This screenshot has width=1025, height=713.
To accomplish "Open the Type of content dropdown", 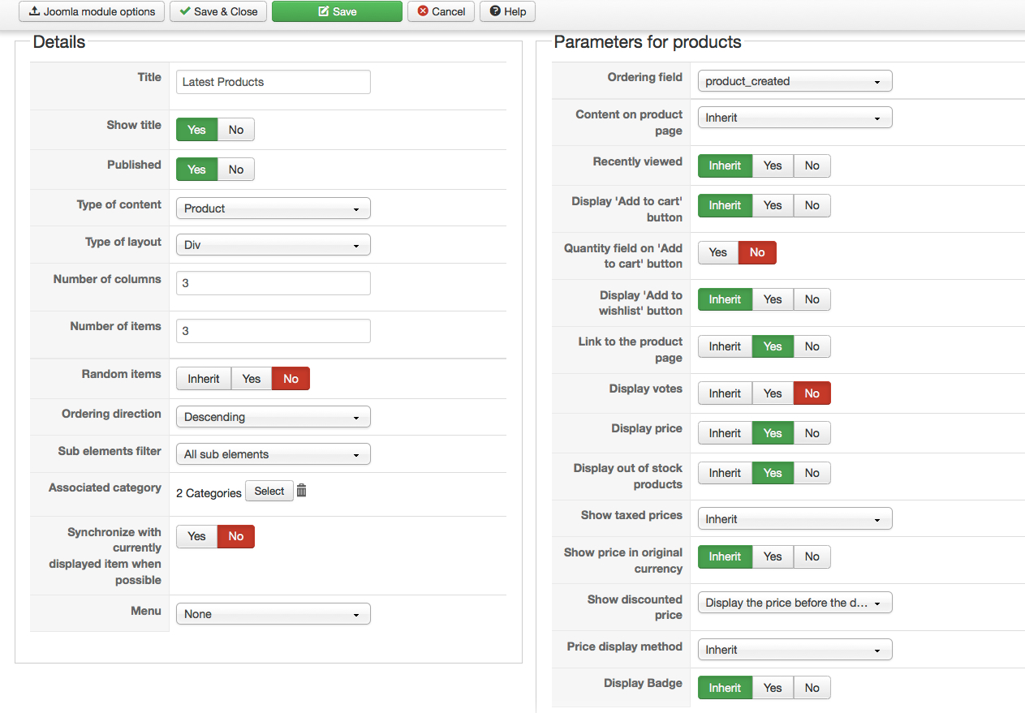I will (273, 208).
